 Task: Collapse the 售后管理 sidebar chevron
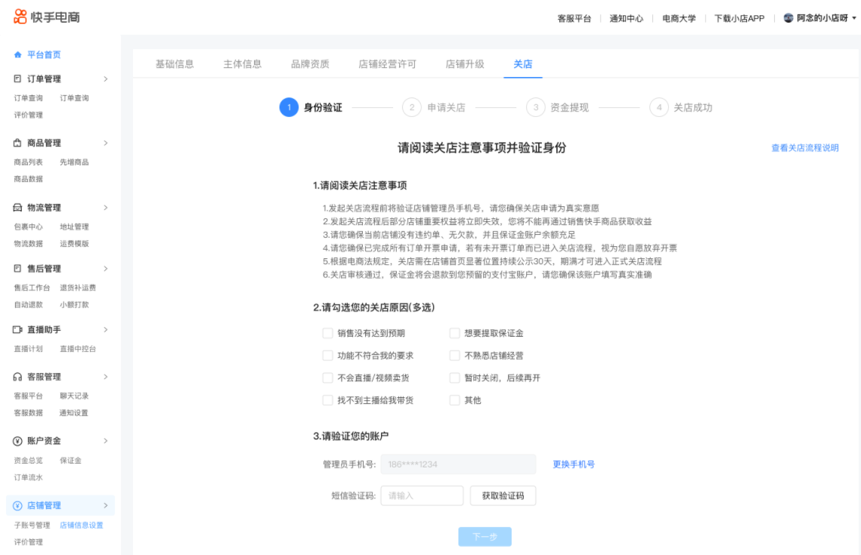point(105,269)
